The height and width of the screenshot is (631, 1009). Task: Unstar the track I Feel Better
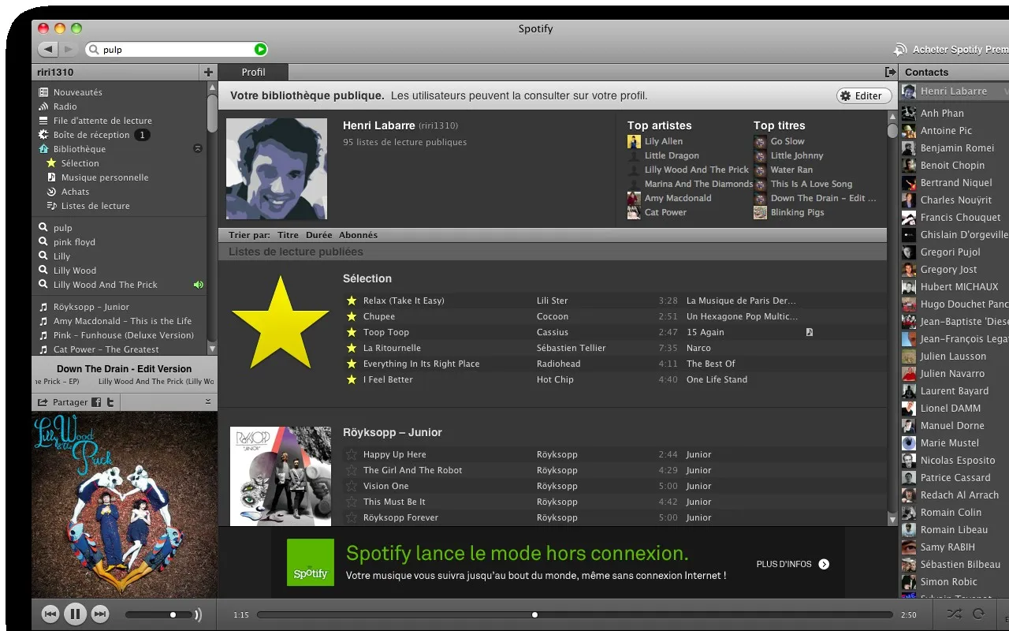point(352,379)
